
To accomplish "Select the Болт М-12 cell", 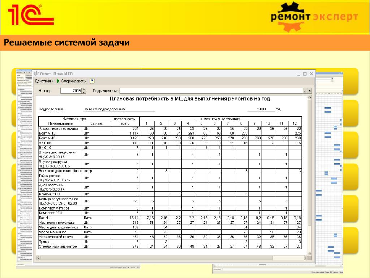I will pyautogui.click(x=61, y=133).
